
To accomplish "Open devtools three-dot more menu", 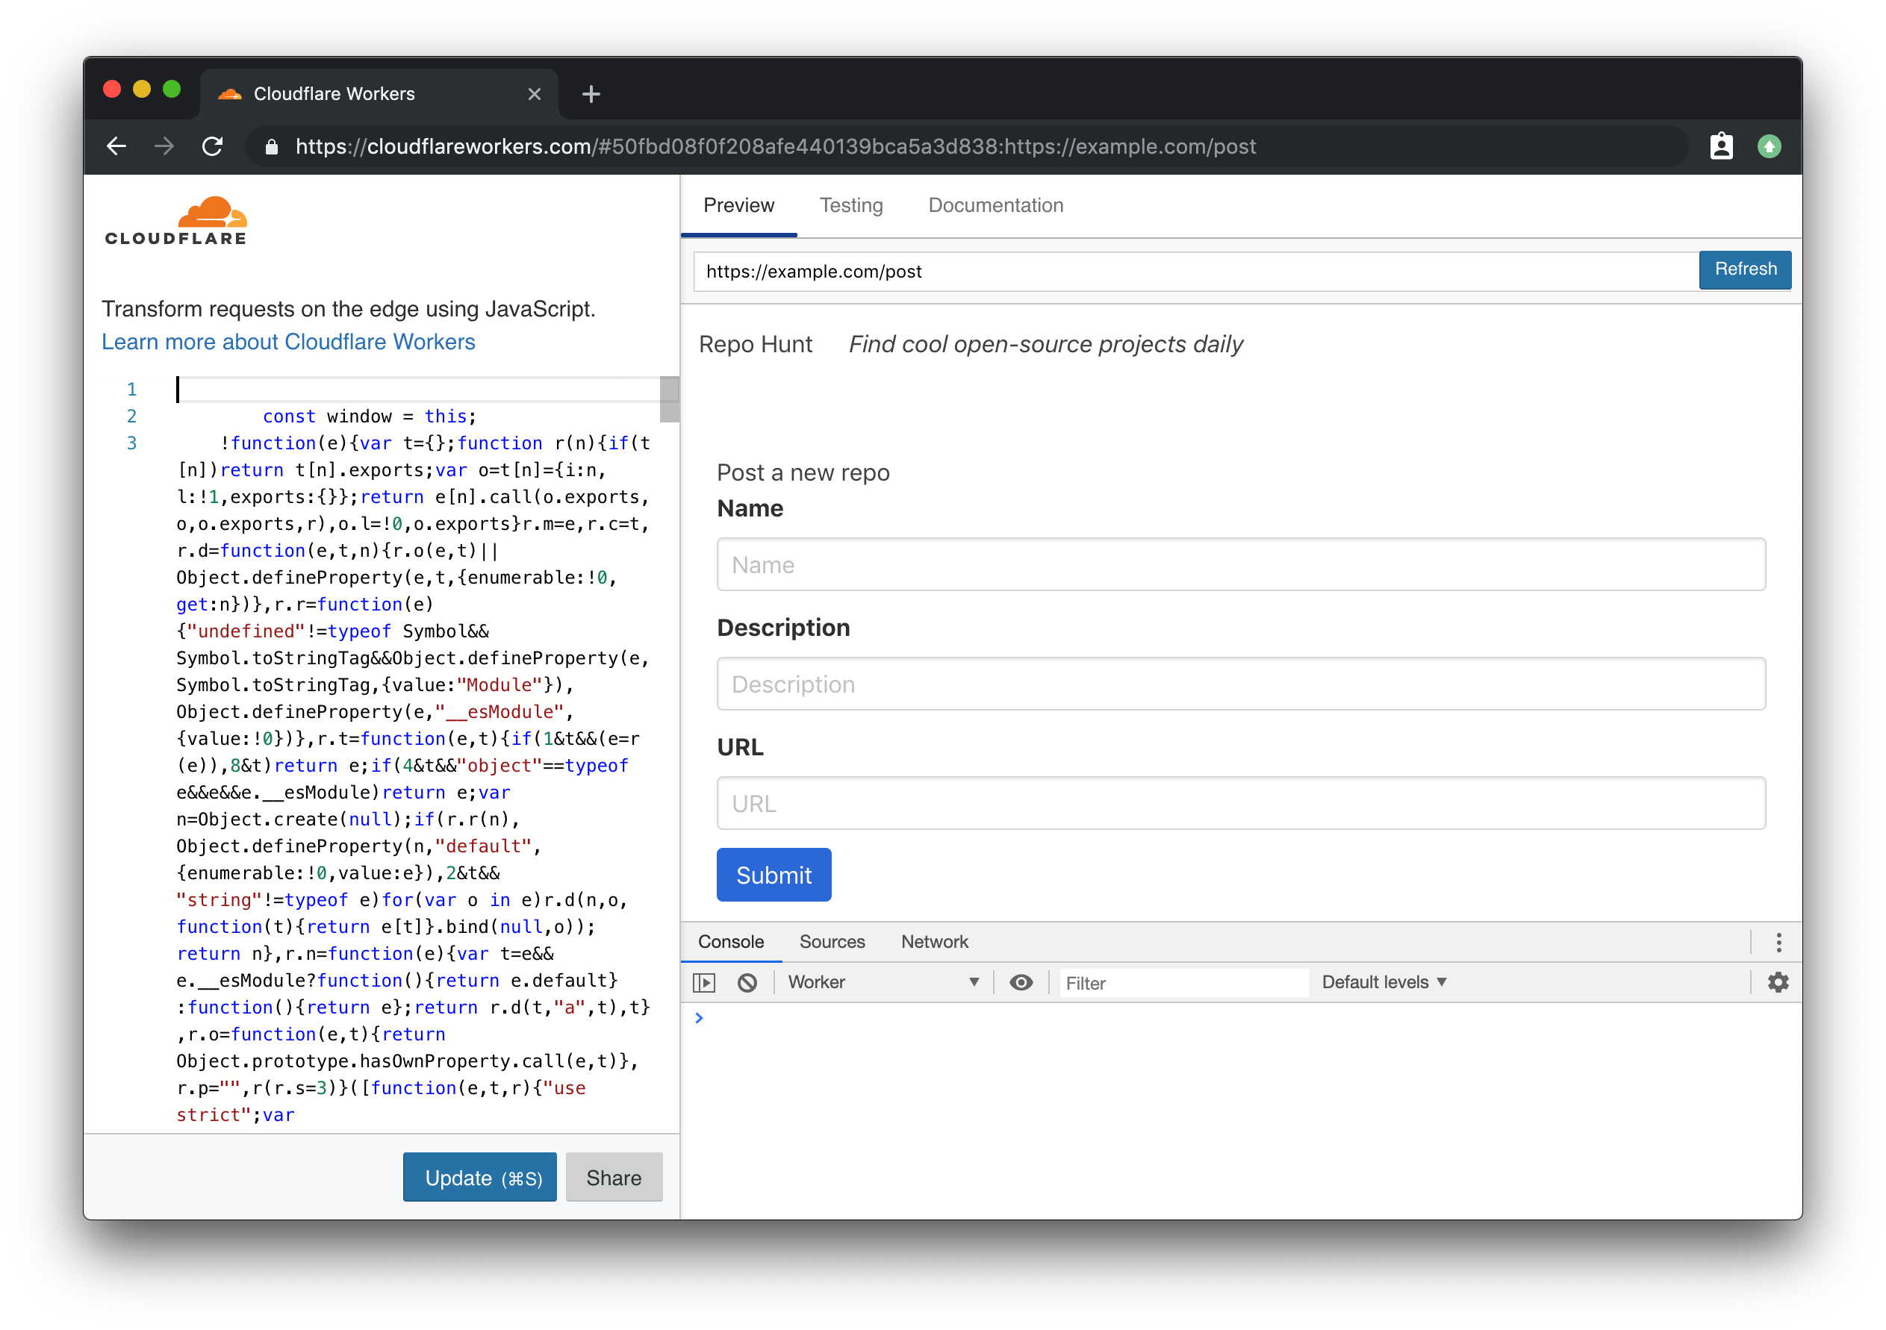I will pos(1778,943).
